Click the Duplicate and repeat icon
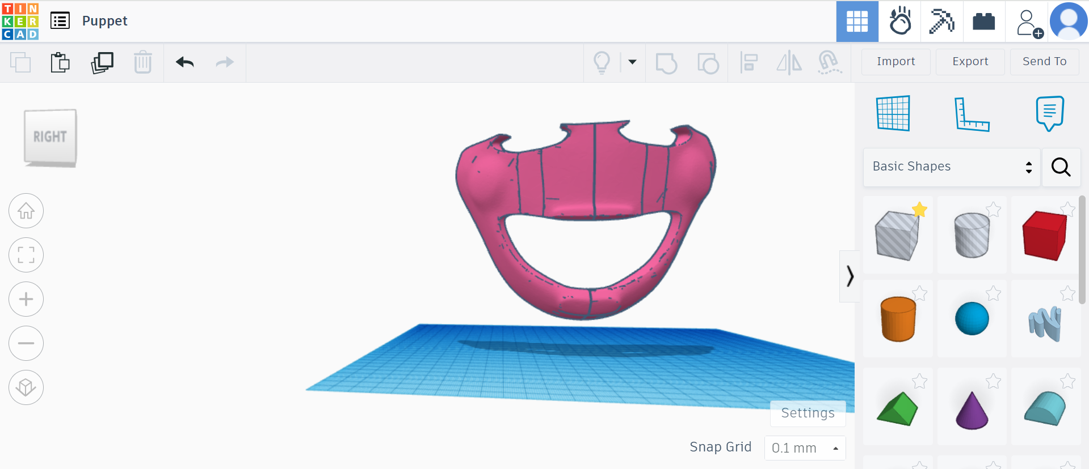The width and height of the screenshot is (1089, 469). pos(102,62)
